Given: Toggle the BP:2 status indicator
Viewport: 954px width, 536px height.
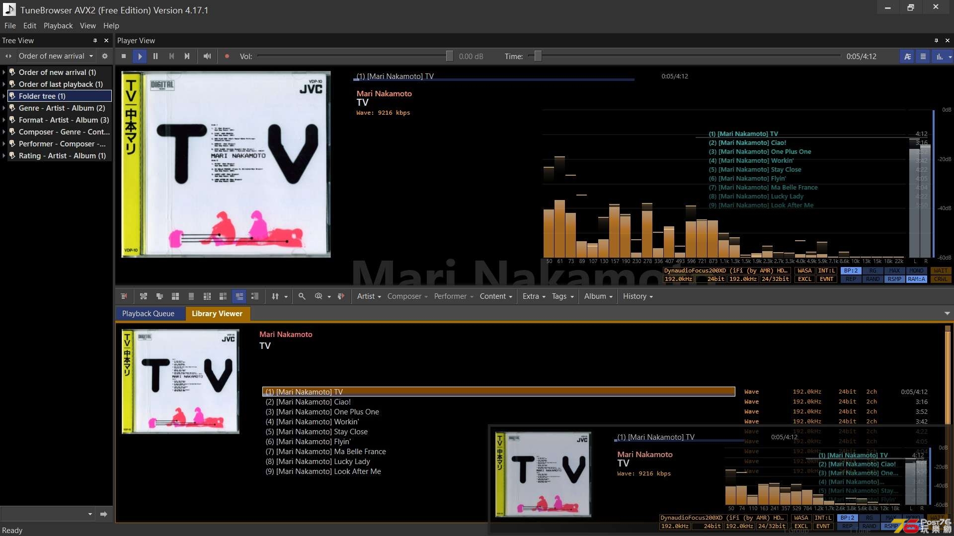Looking at the screenshot, I should (x=851, y=271).
